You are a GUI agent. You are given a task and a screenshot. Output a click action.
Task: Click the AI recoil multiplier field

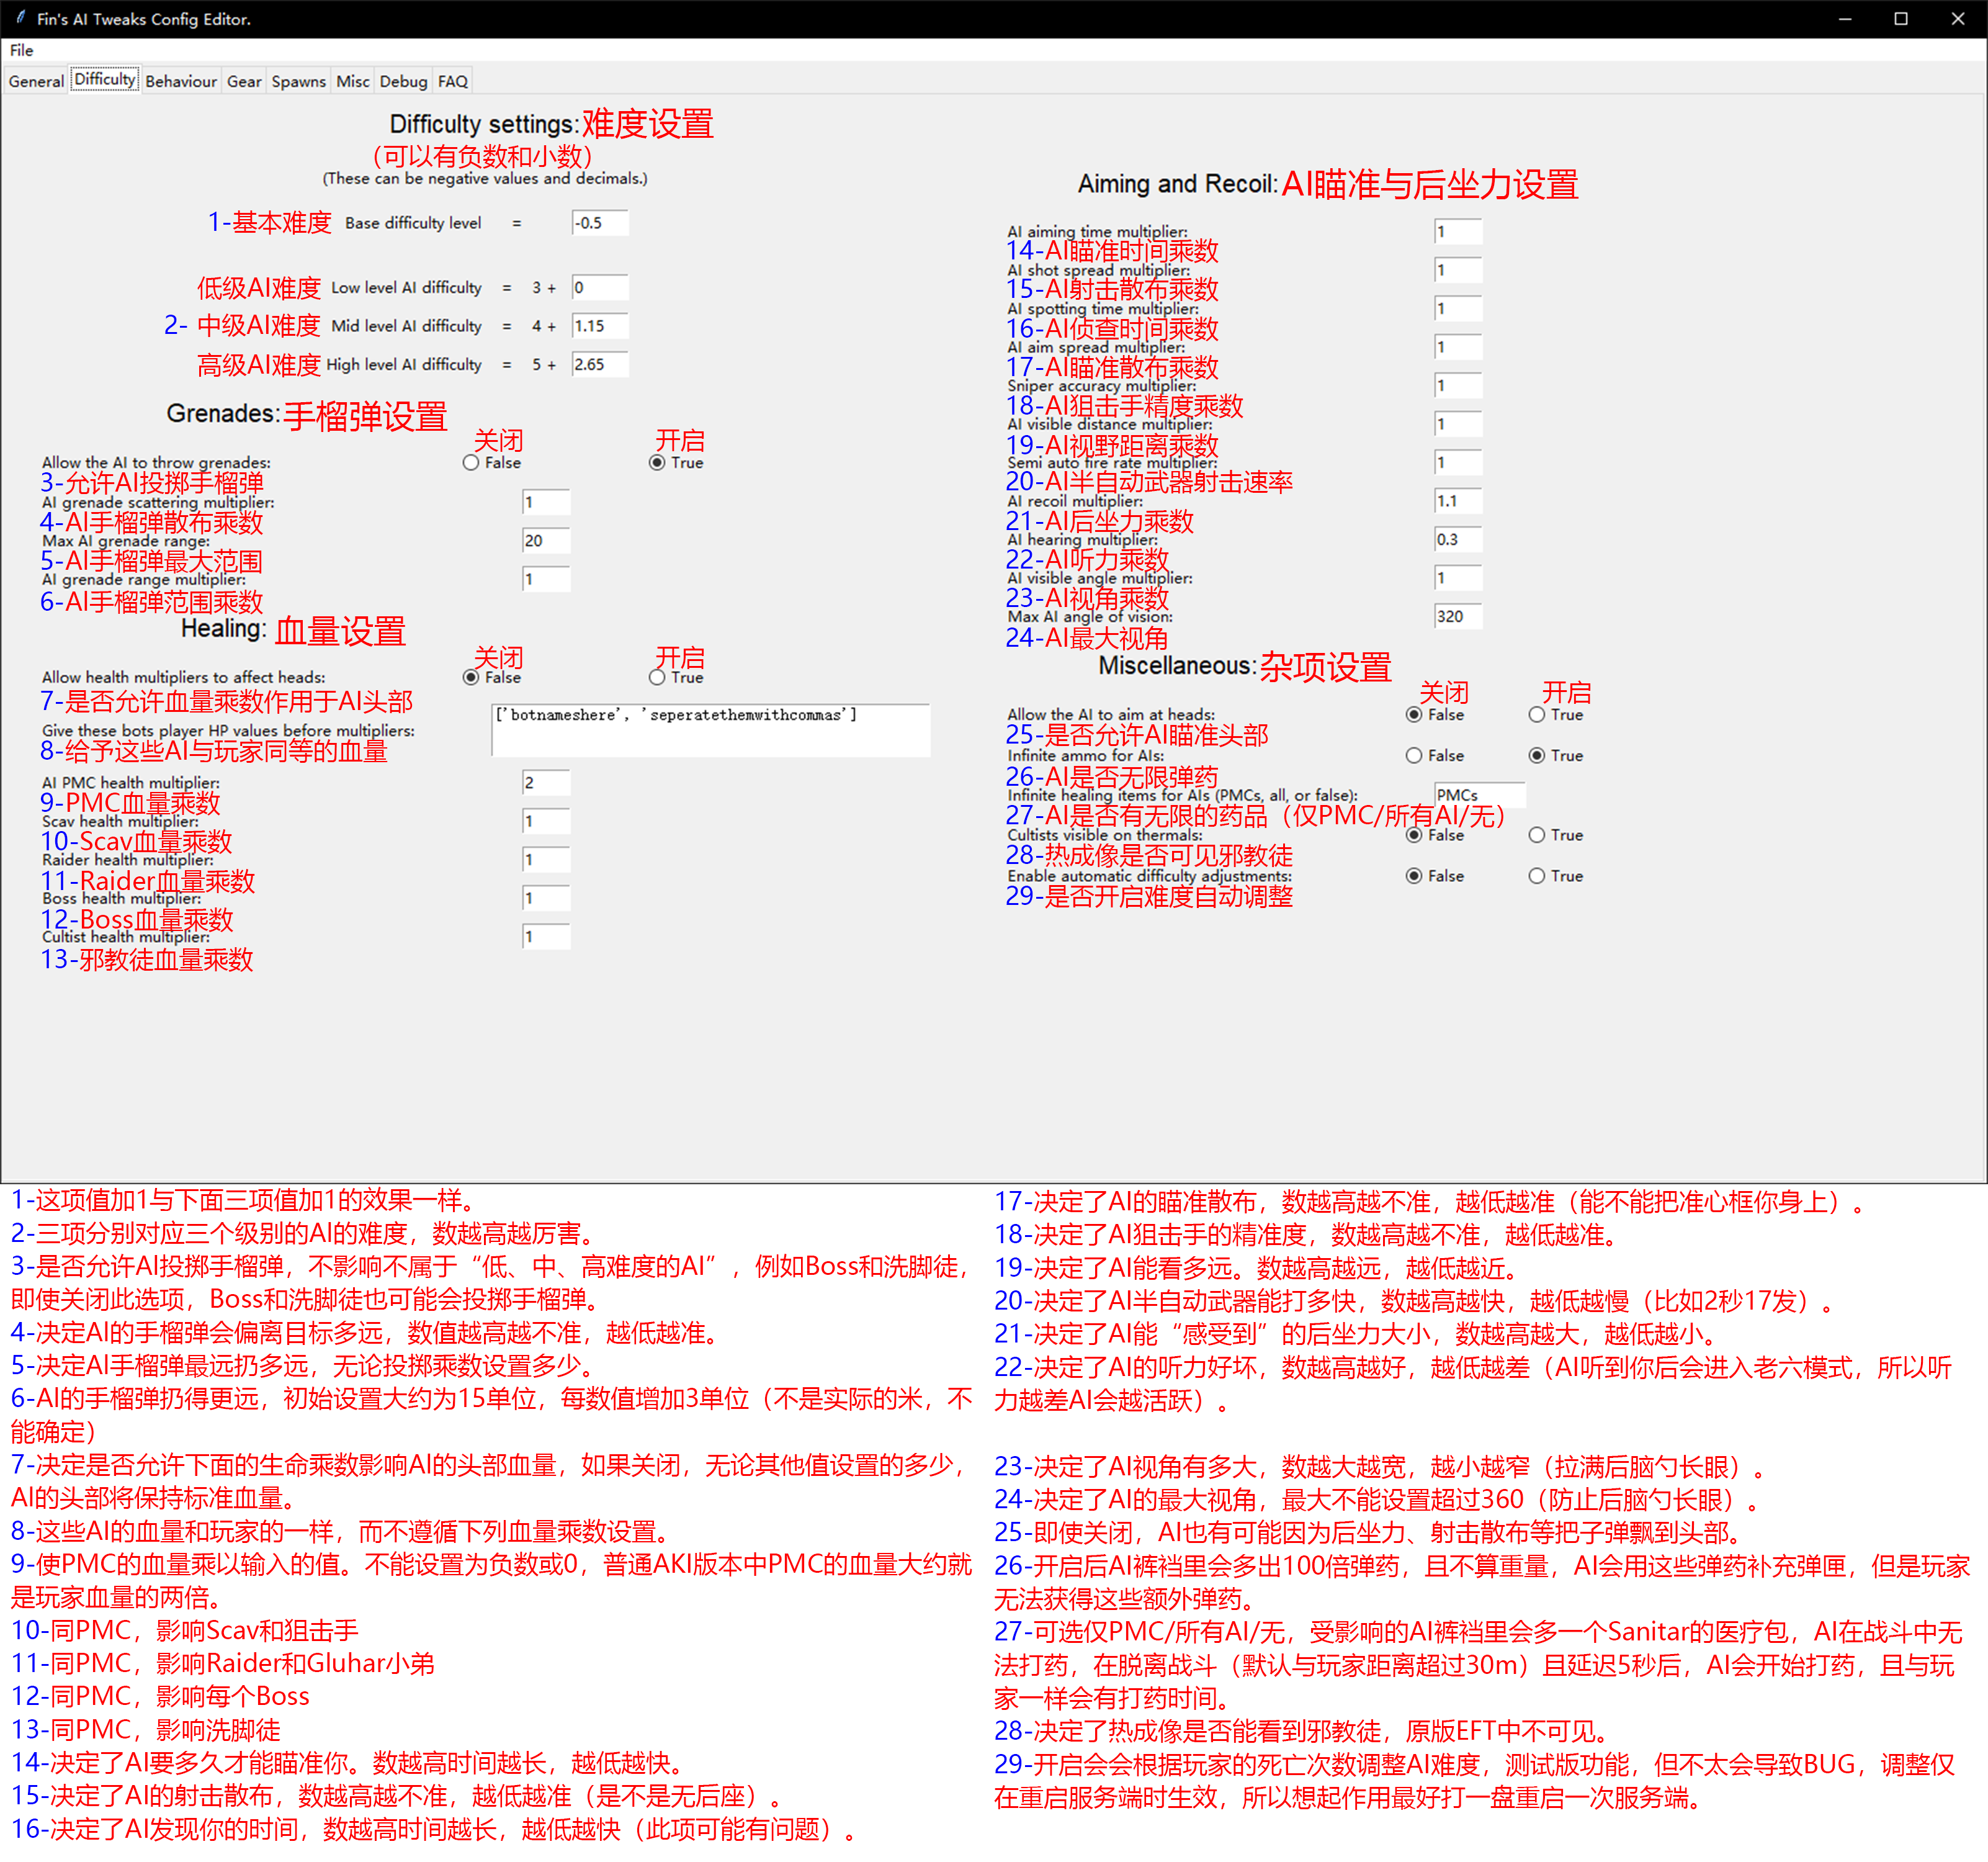1458,500
